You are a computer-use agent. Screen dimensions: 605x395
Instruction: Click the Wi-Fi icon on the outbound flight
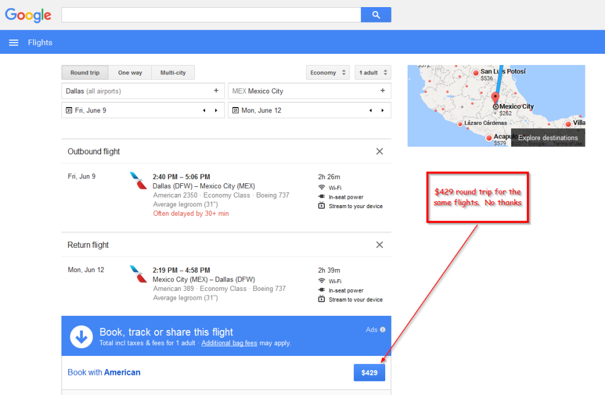[321, 187]
